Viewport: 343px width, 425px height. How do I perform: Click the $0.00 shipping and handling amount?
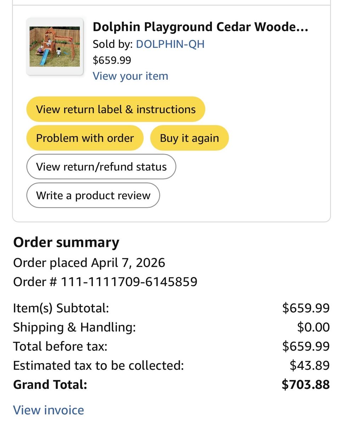pyautogui.click(x=313, y=327)
